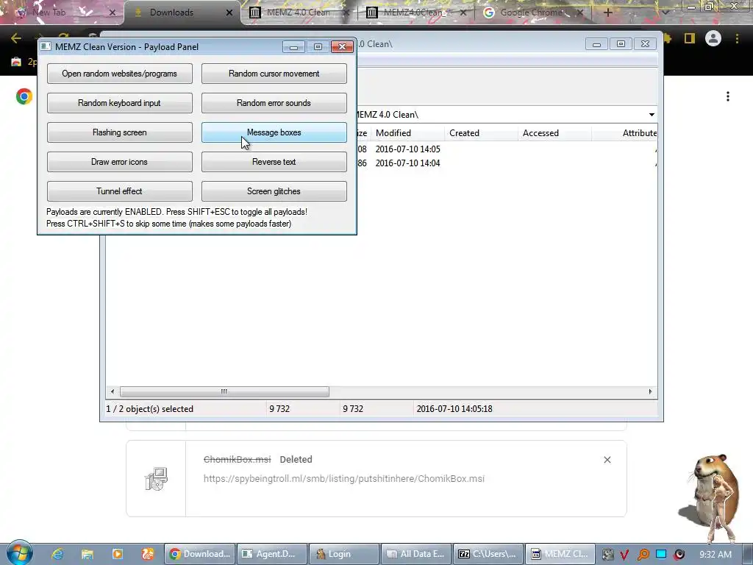Open the Downloads page three-dot menu
The width and height of the screenshot is (753, 565).
[x=728, y=96]
